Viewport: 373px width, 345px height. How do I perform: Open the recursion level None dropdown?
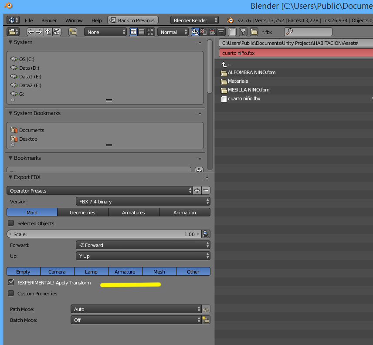(x=105, y=32)
